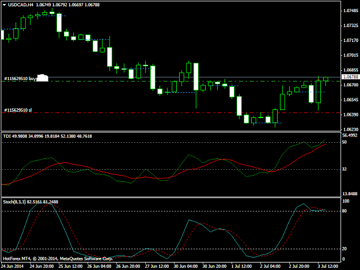Click price scale value 1.06855
The image size is (360, 270).
pos(351,70)
